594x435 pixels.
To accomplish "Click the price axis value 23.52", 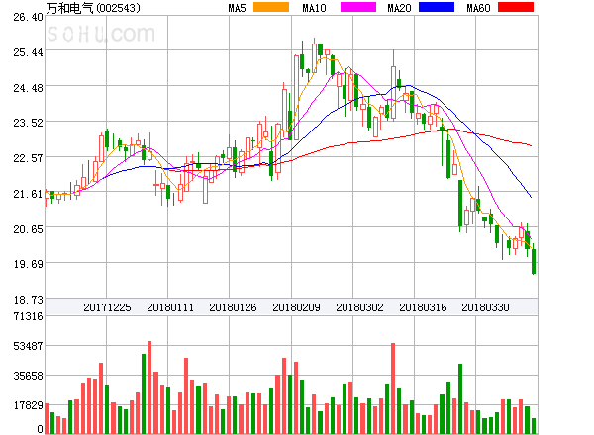I will [x=28, y=123].
